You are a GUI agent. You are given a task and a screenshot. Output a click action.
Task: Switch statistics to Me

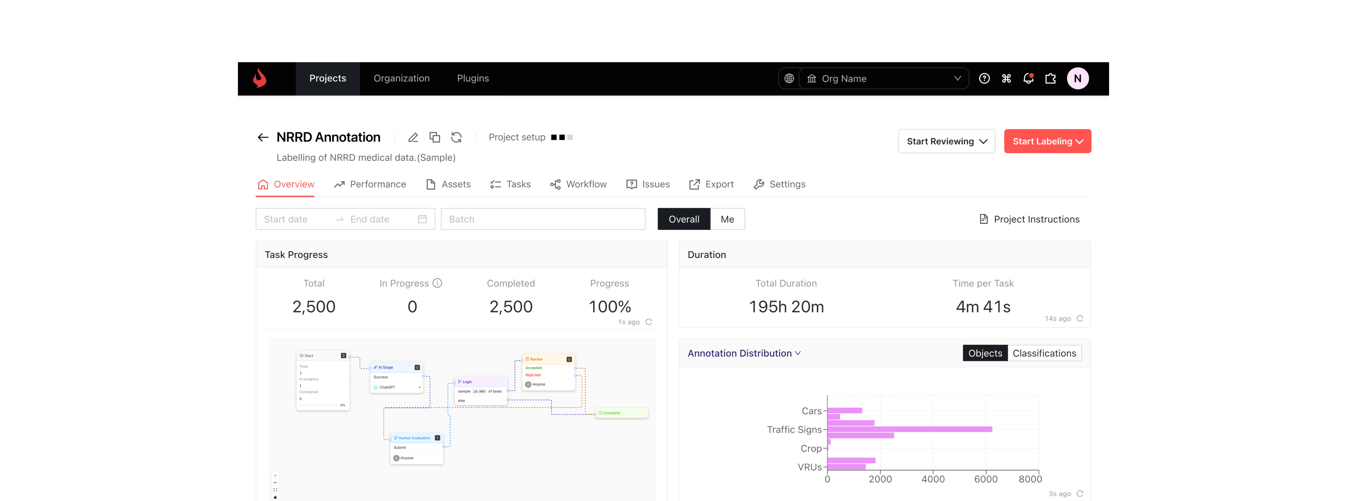(x=727, y=219)
